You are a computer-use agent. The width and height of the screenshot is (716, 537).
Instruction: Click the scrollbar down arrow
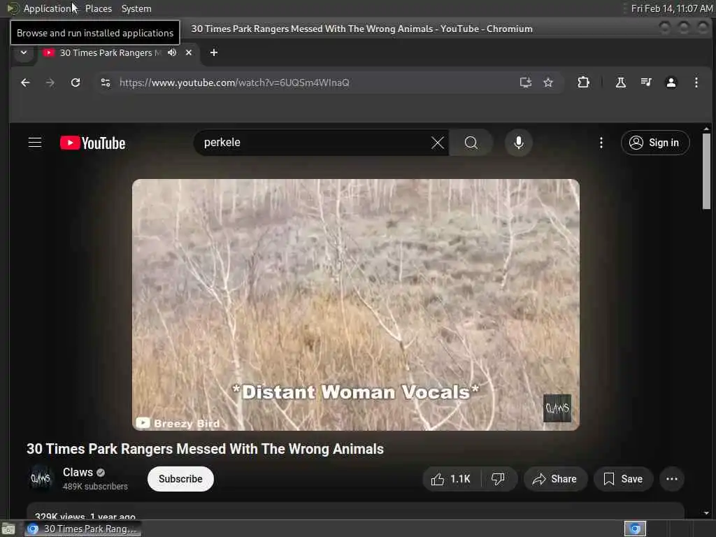click(x=706, y=513)
